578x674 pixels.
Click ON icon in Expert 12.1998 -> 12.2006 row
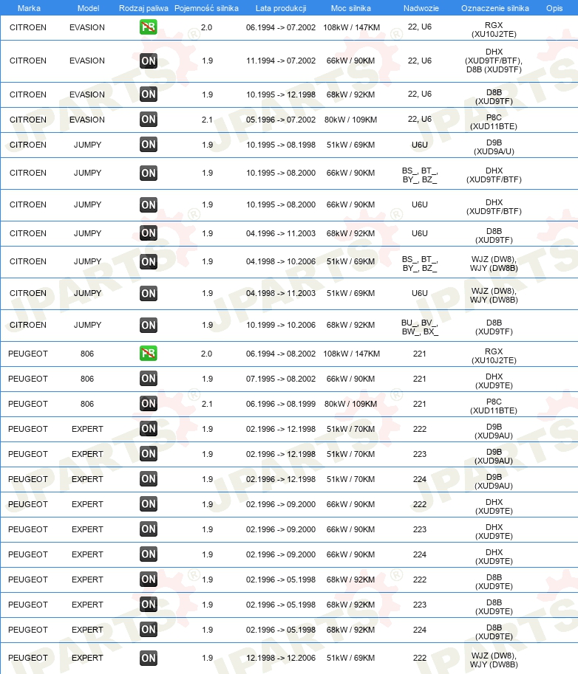(148, 658)
